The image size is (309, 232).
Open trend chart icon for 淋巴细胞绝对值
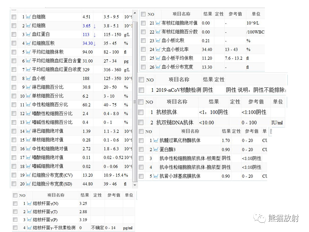coord(28,131)
